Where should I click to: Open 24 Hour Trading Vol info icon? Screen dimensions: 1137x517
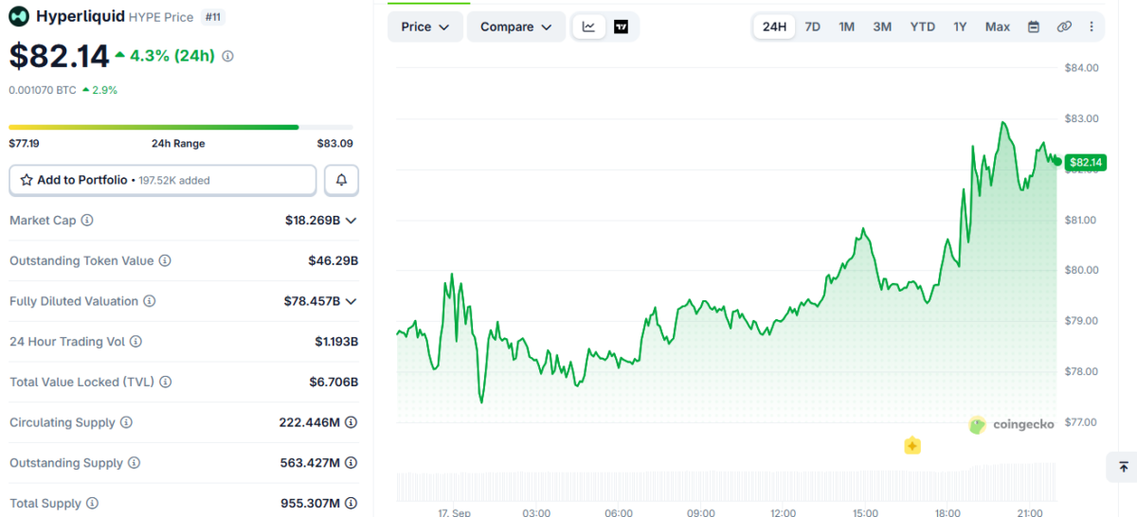point(135,342)
